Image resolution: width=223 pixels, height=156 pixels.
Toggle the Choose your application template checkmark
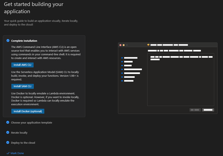point(8,122)
